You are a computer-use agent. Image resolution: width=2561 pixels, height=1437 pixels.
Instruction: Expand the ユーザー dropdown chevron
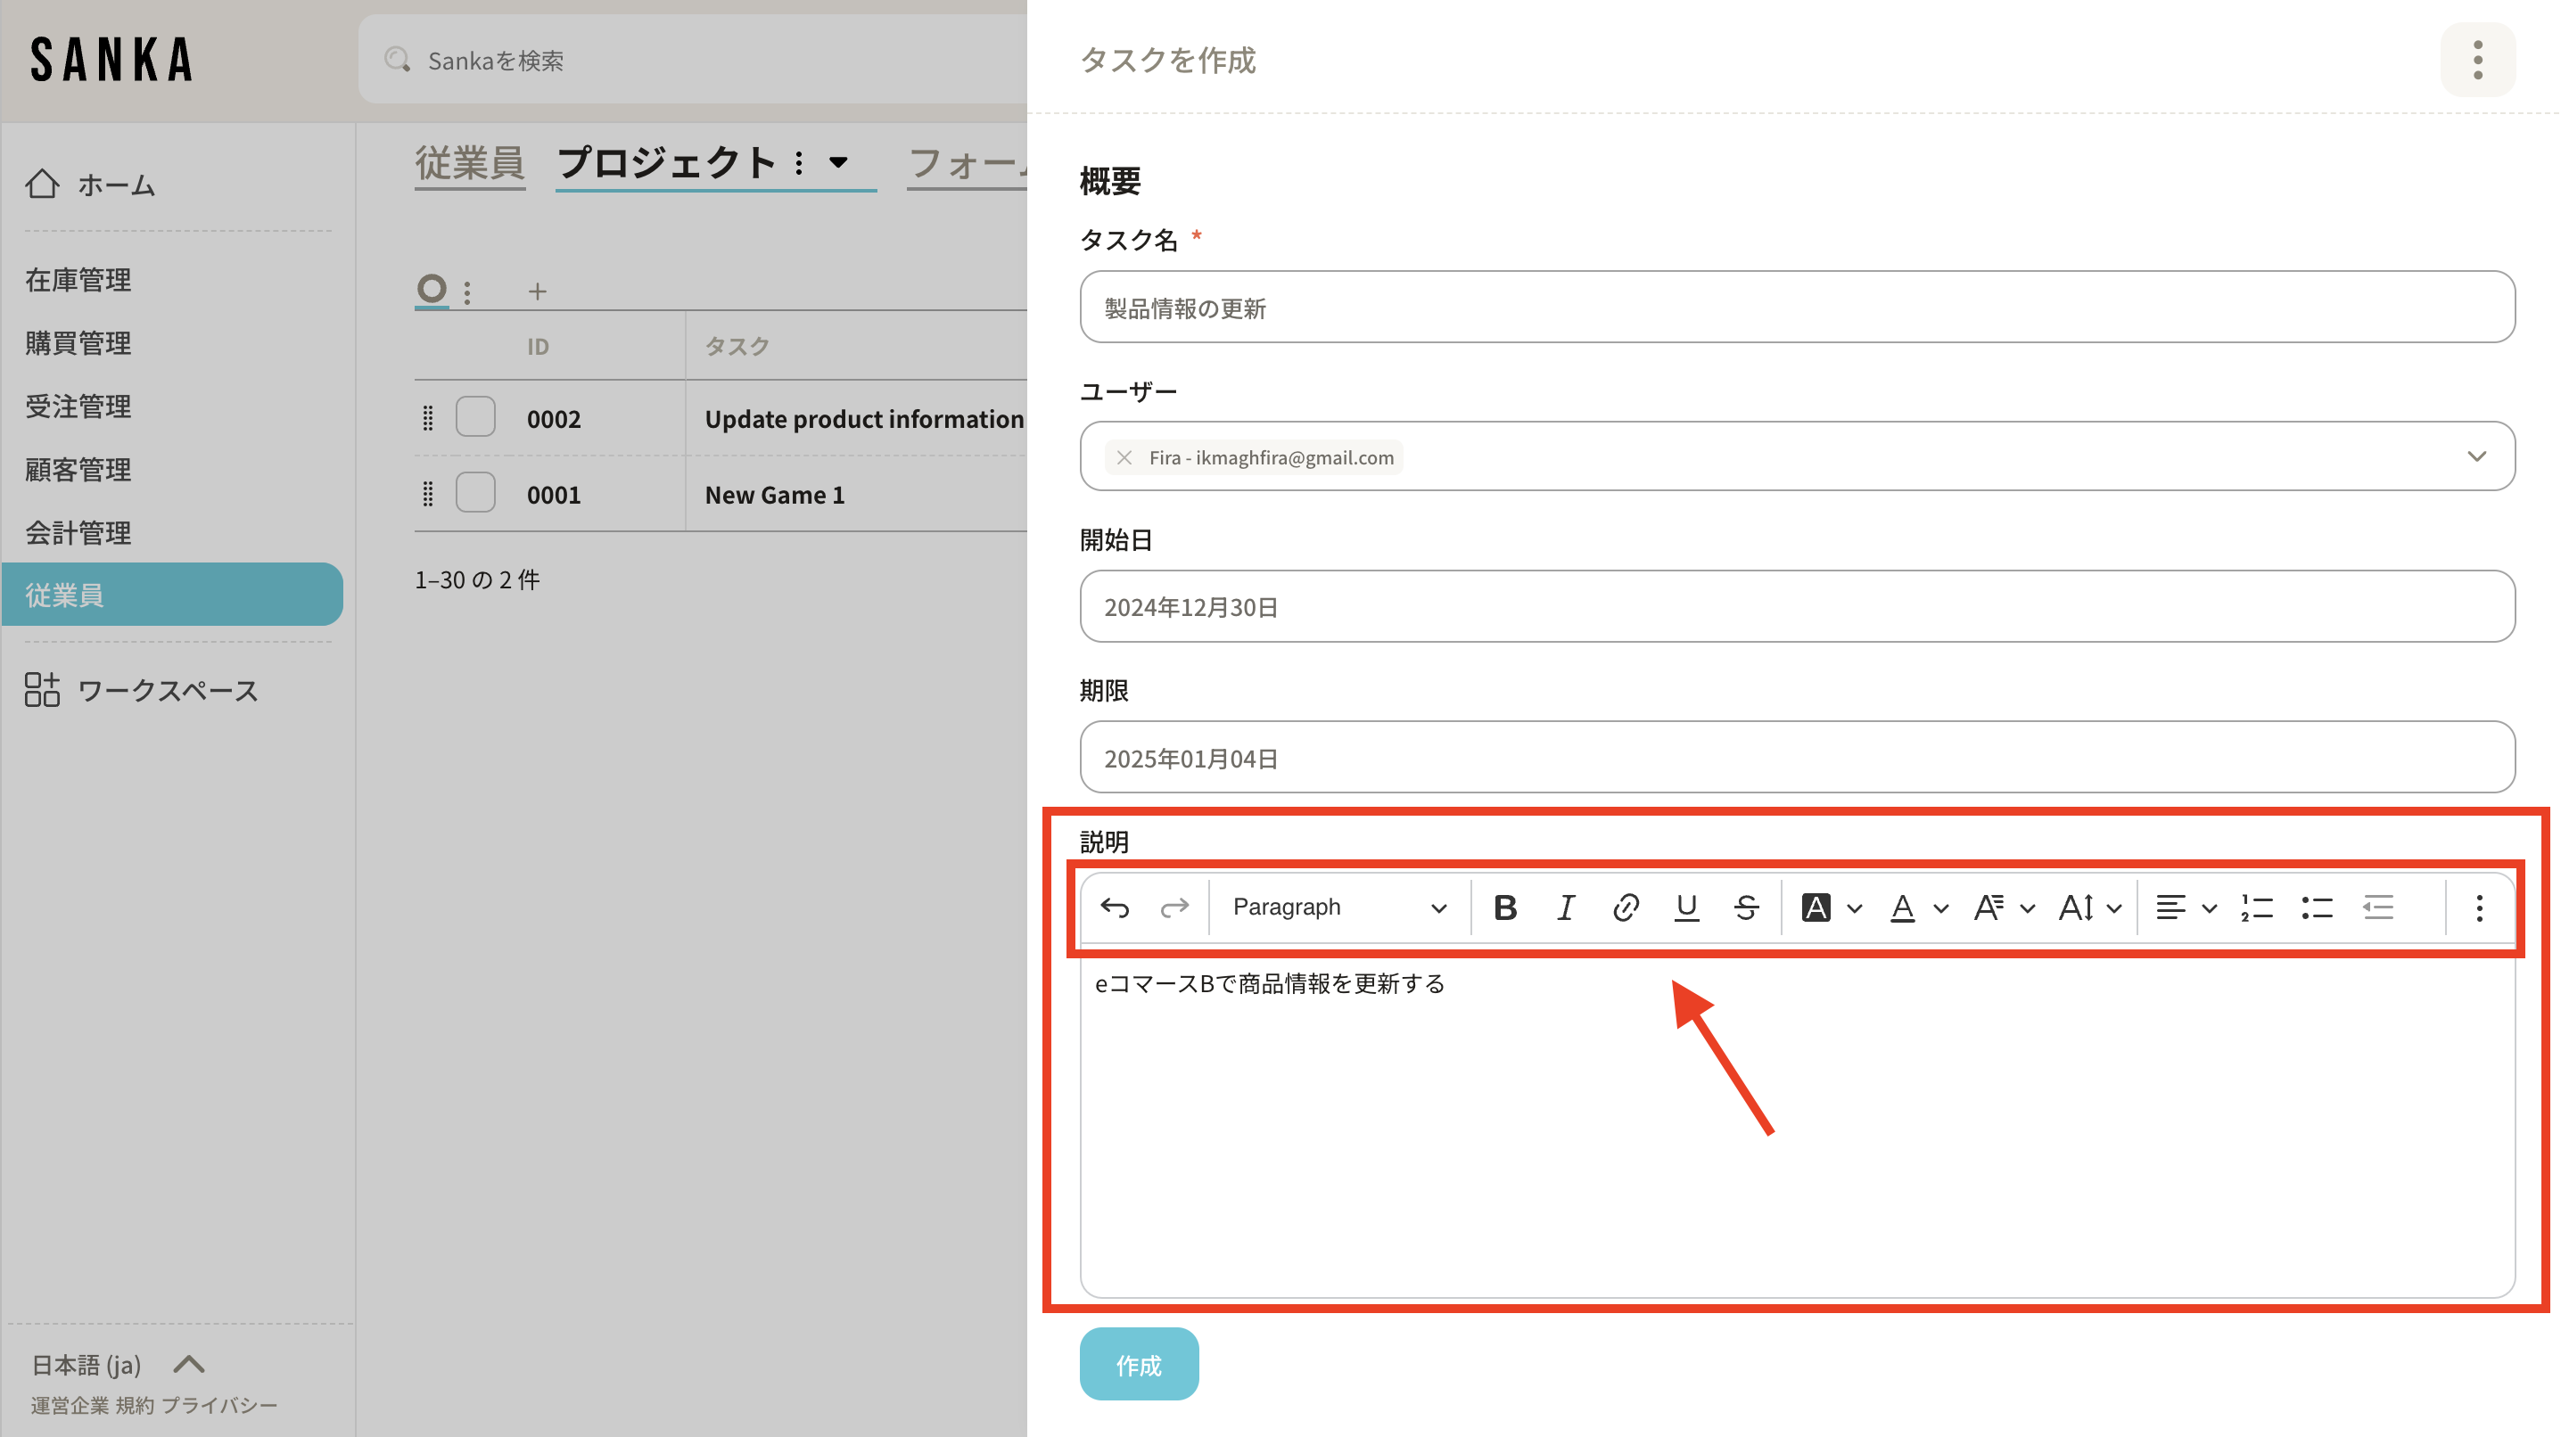(2476, 456)
